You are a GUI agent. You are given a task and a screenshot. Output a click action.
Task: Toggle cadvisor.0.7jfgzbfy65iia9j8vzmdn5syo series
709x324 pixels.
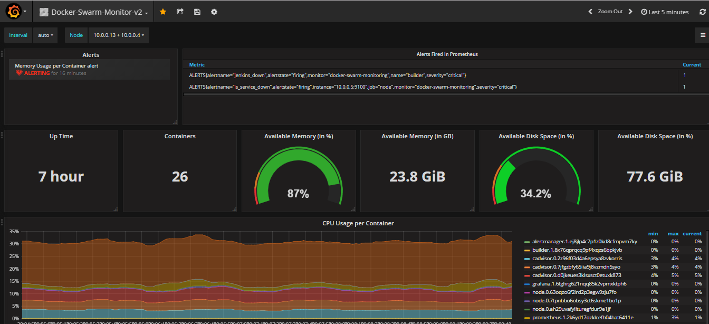click(577, 267)
